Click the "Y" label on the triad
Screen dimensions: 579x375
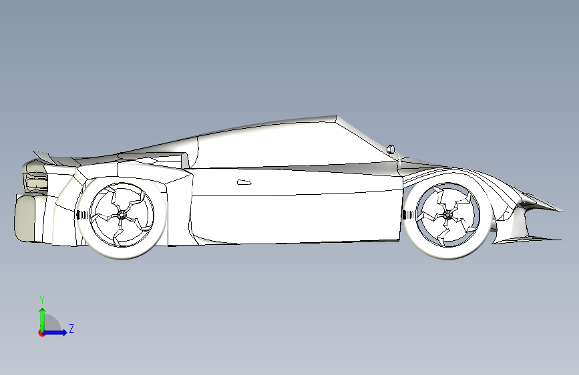42,300
